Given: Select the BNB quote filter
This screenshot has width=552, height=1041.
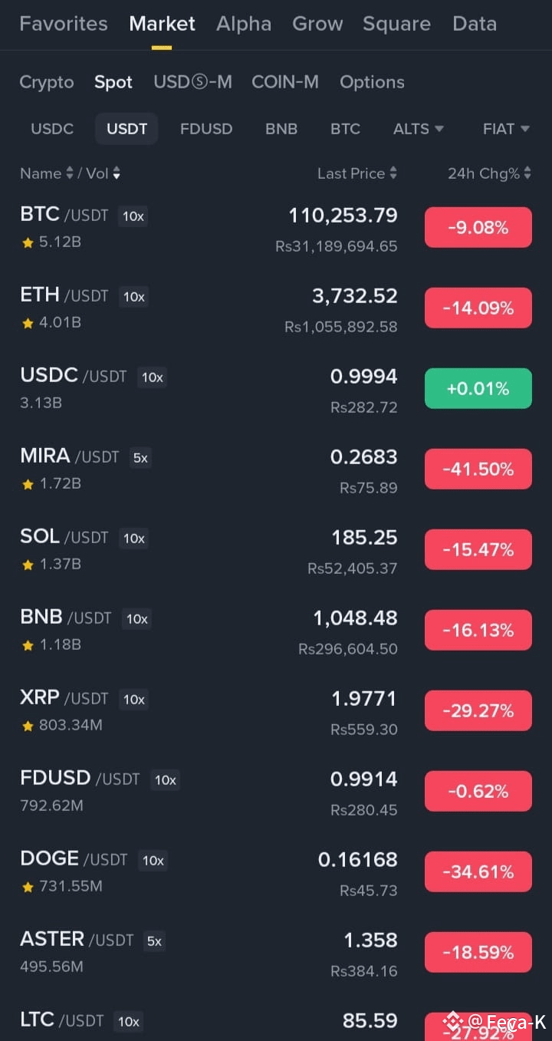Looking at the screenshot, I should click(x=281, y=129).
